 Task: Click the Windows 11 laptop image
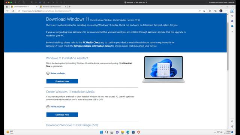point(163,69)
